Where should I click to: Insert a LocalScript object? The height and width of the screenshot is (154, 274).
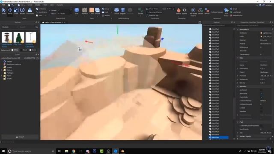(235, 12)
